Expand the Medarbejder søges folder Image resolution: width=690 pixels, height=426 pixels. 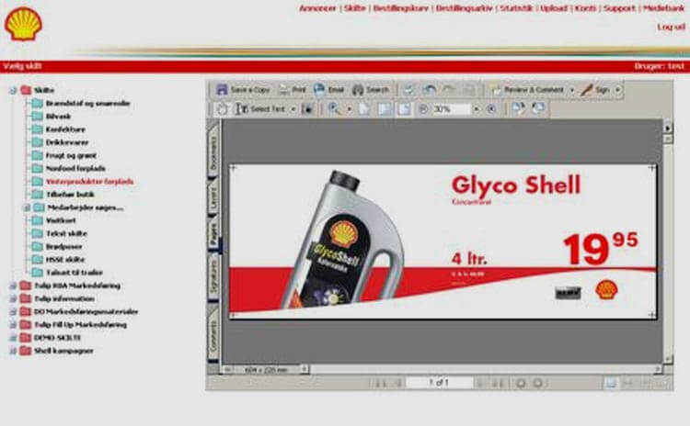[26, 207]
